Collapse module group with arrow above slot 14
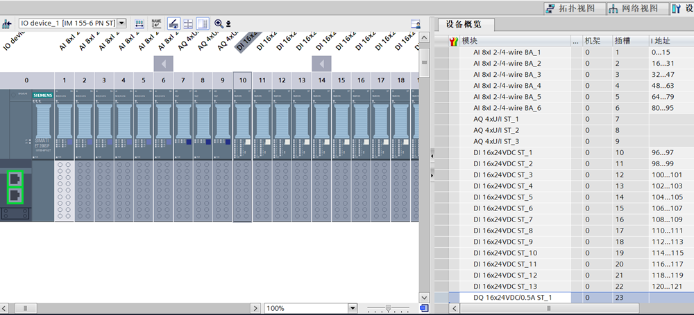Viewport: 694px width, 315px height. [x=321, y=64]
